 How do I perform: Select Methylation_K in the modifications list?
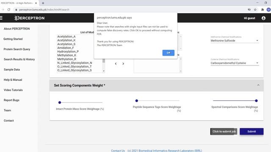click(x=67, y=55)
